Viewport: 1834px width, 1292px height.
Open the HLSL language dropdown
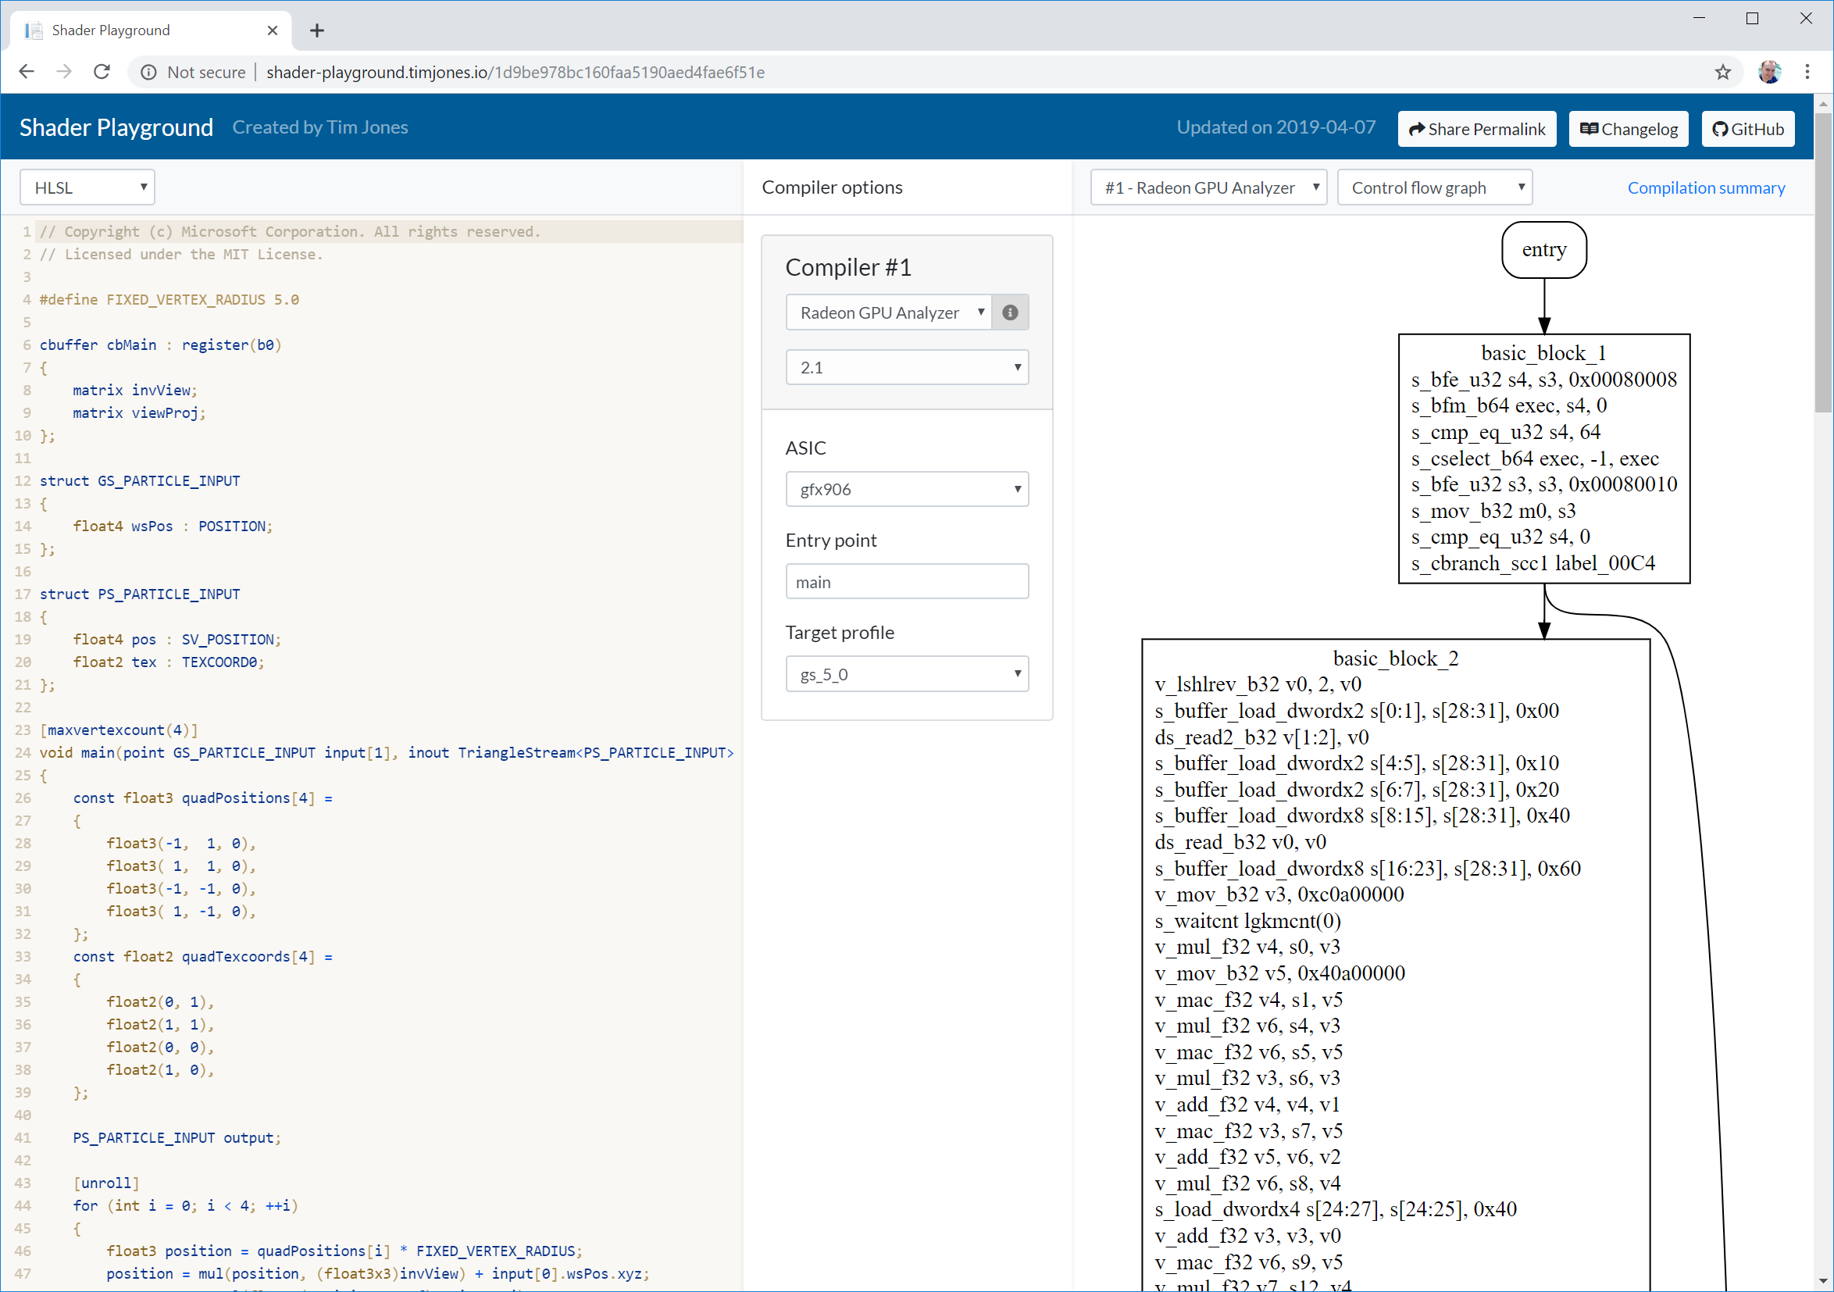(x=87, y=186)
